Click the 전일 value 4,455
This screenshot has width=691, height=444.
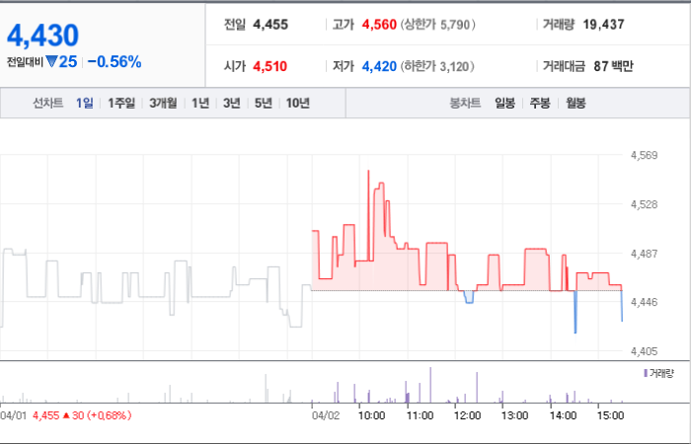[270, 25]
